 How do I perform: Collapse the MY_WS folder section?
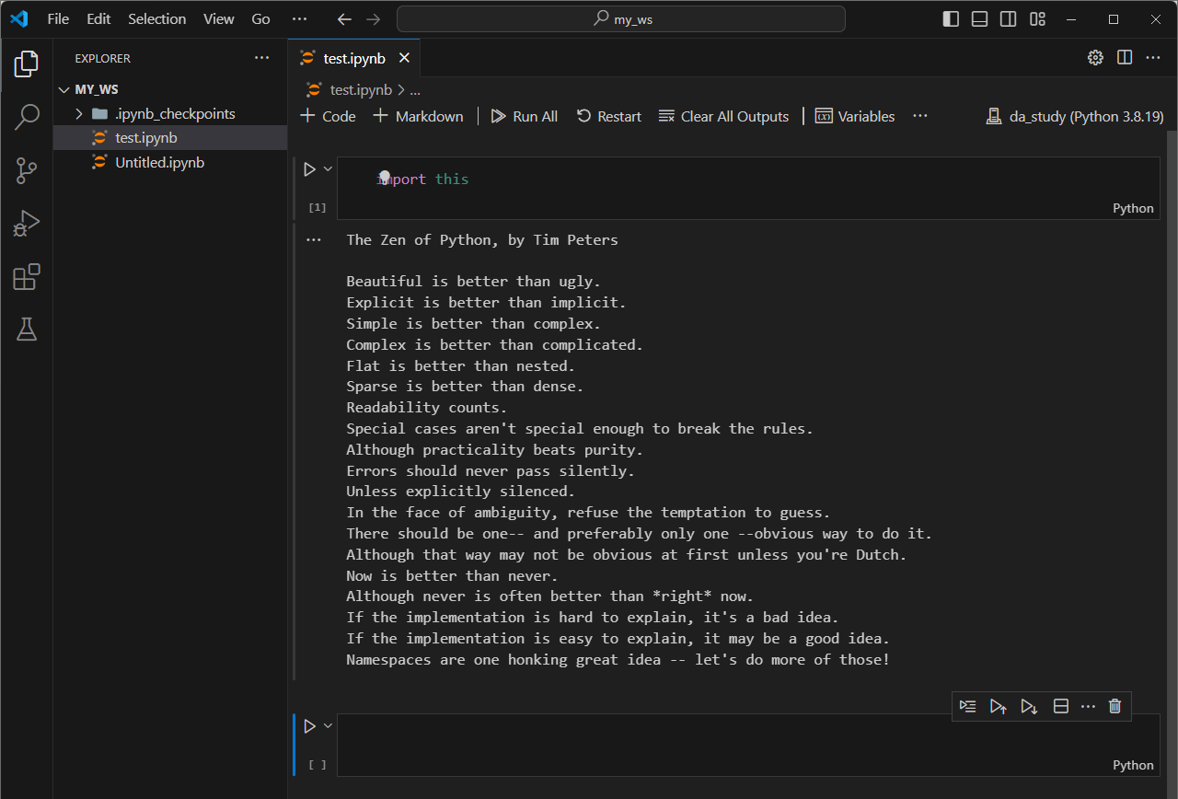coord(170,89)
